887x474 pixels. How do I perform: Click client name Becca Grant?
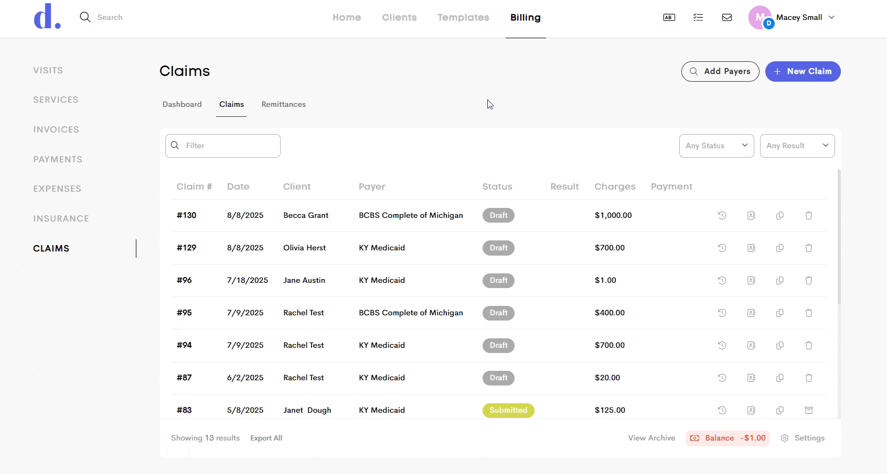[306, 215]
